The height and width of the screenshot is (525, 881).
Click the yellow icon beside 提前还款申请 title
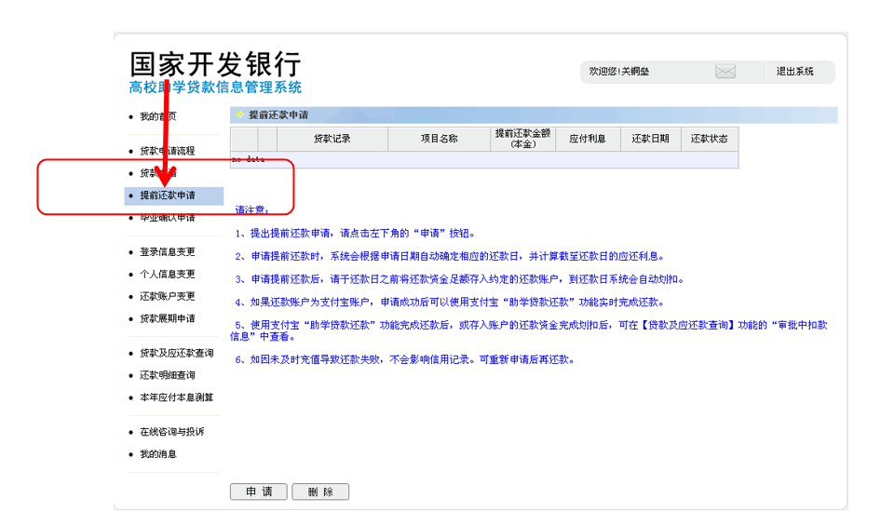[240, 114]
